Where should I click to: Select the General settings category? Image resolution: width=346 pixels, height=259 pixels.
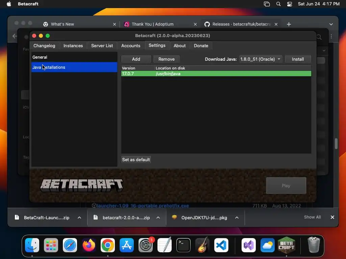(x=74, y=57)
